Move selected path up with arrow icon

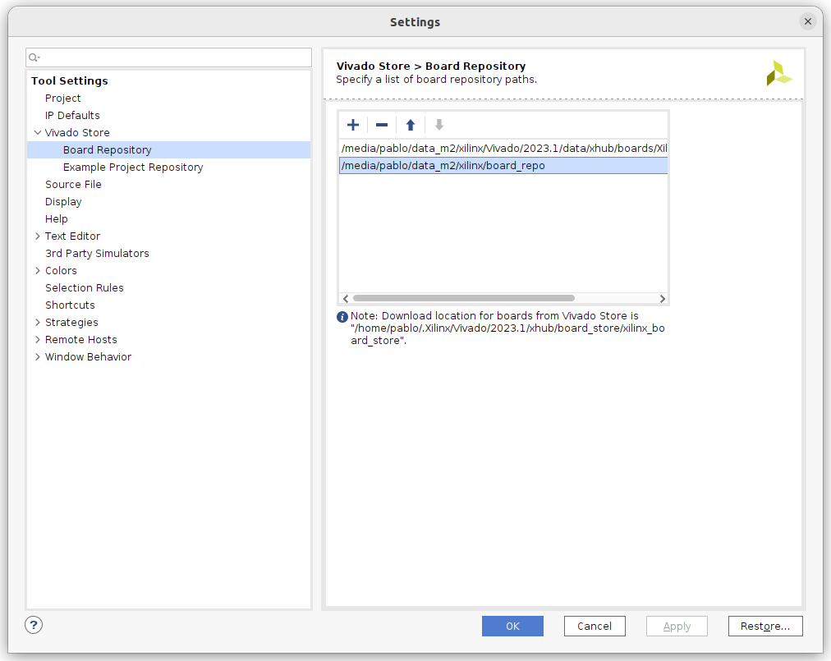coord(411,125)
